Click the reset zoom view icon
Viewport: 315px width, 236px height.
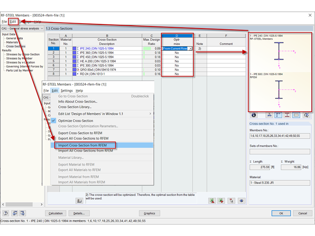pyautogui.click(x=306, y=115)
